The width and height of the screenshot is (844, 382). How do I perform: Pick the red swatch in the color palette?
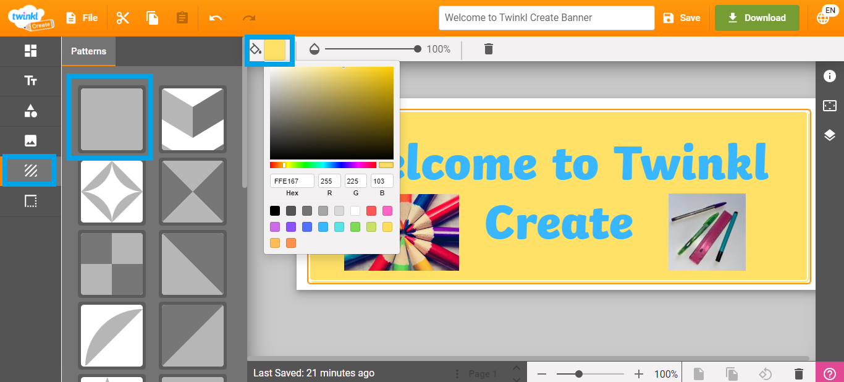click(371, 211)
